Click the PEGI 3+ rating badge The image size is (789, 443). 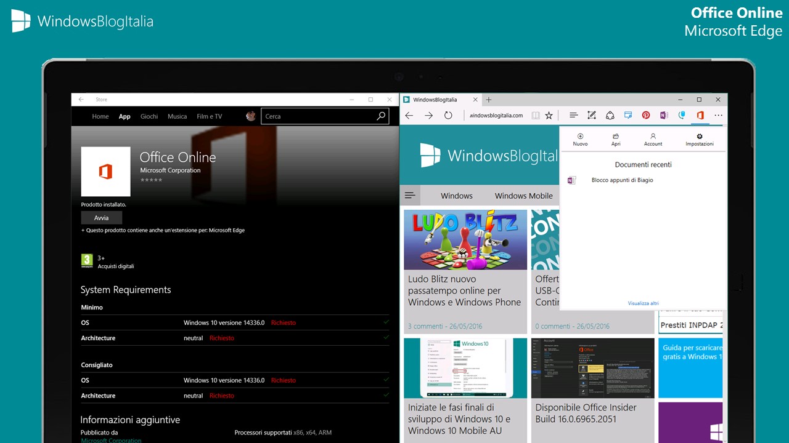87,261
